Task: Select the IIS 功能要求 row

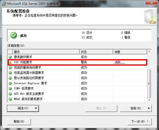Action: 77,62
